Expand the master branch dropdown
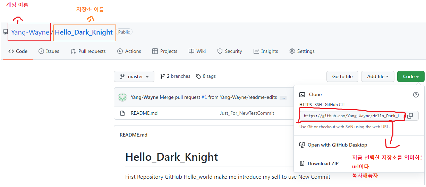Screen dimensions: 426x187 coord(134,76)
